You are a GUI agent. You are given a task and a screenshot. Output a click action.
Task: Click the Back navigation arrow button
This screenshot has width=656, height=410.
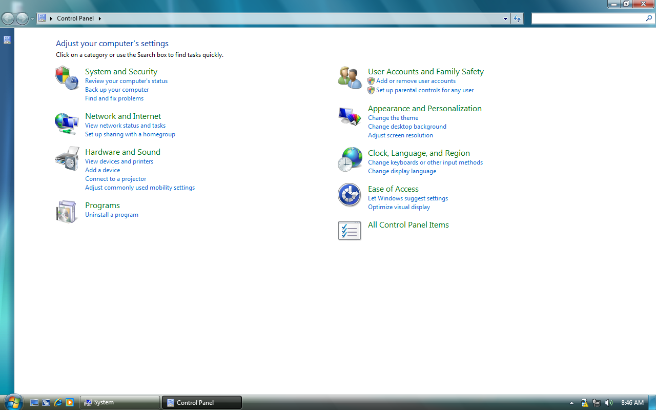8,19
